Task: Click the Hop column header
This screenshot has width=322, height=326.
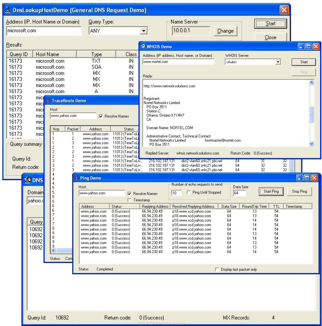Action: click(x=58, y=129)
